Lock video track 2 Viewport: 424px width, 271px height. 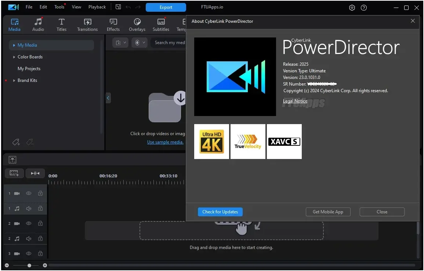tap(40, 223)
